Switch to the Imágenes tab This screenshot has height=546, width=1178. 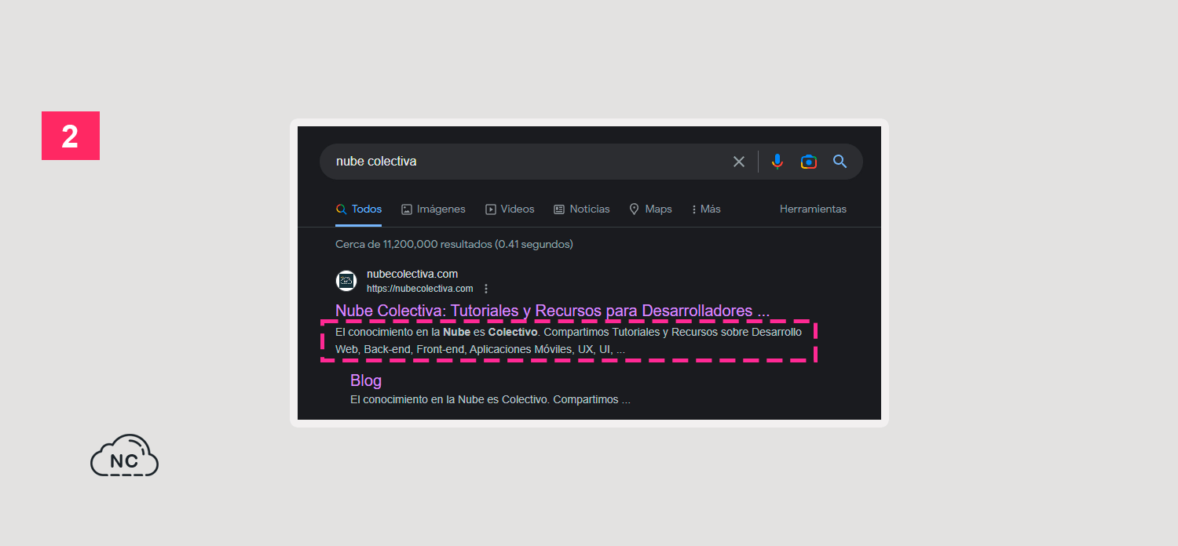point(434,209)
